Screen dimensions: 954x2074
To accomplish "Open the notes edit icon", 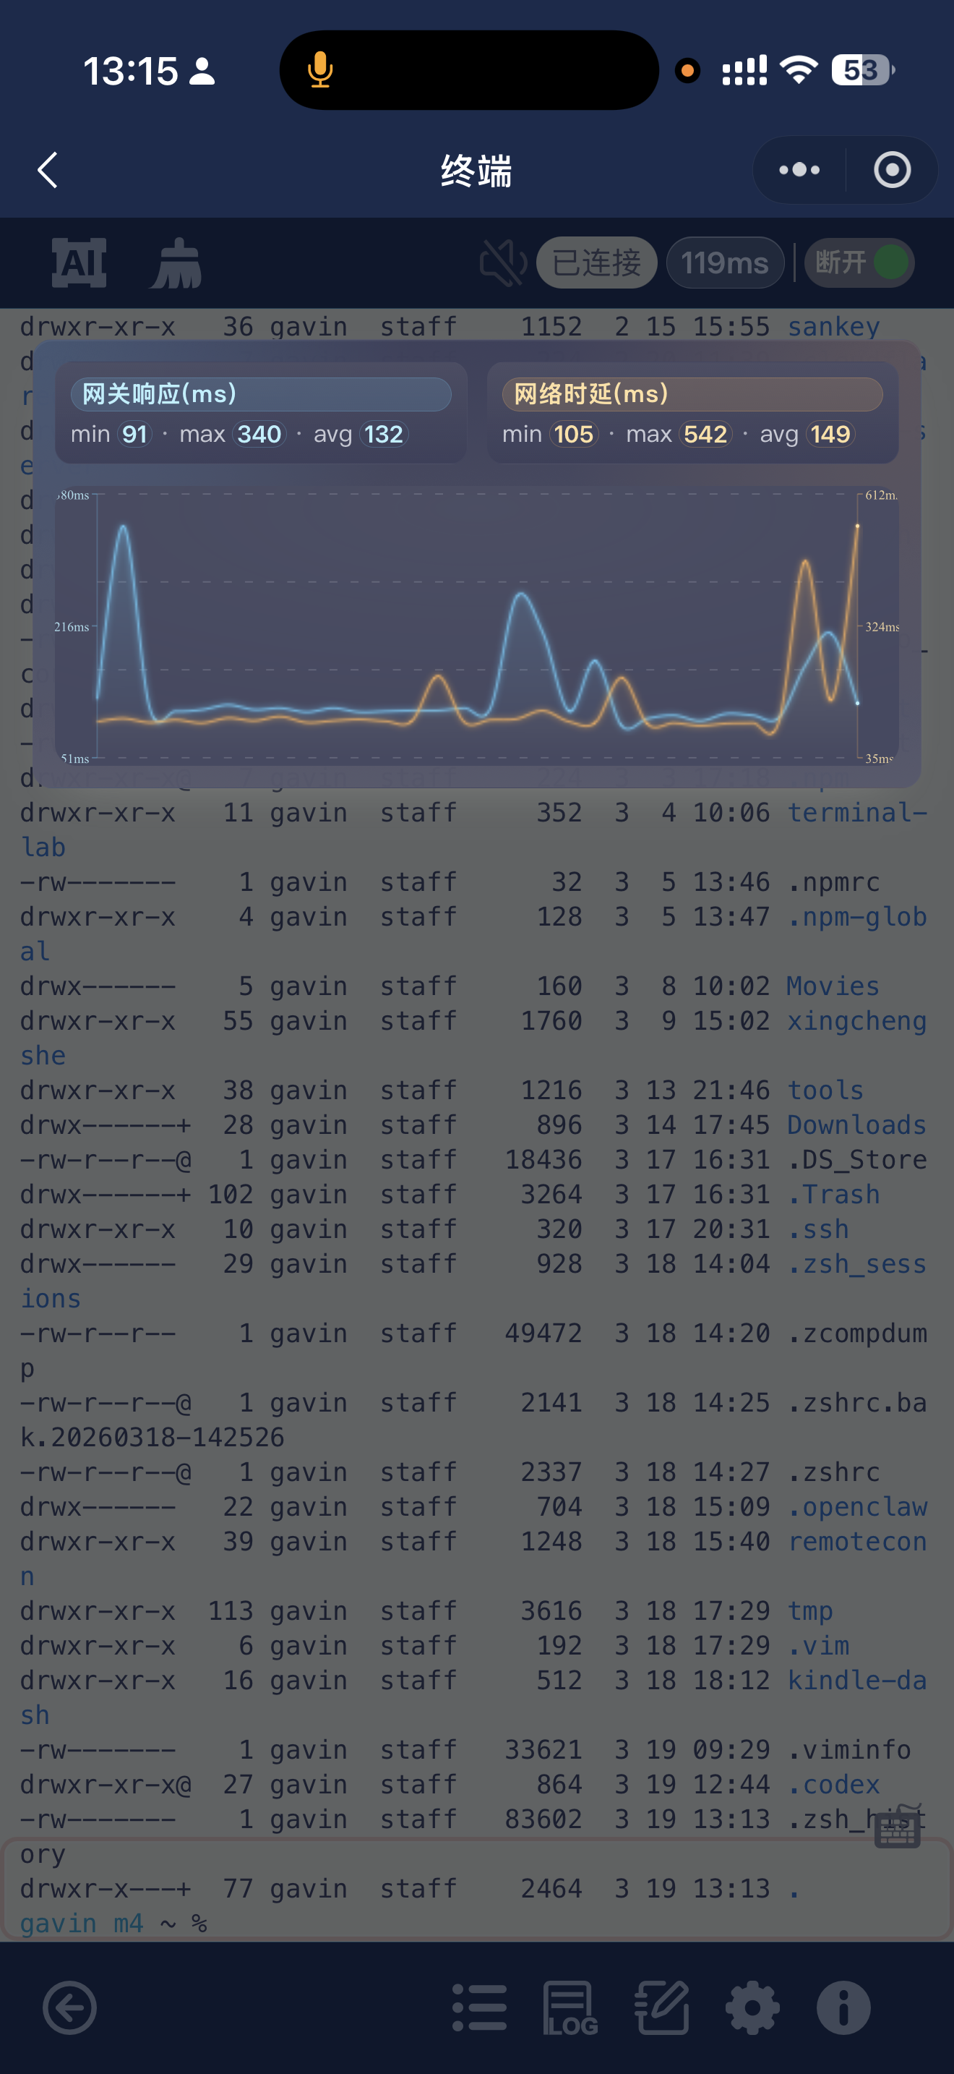I will point(661,2007).
